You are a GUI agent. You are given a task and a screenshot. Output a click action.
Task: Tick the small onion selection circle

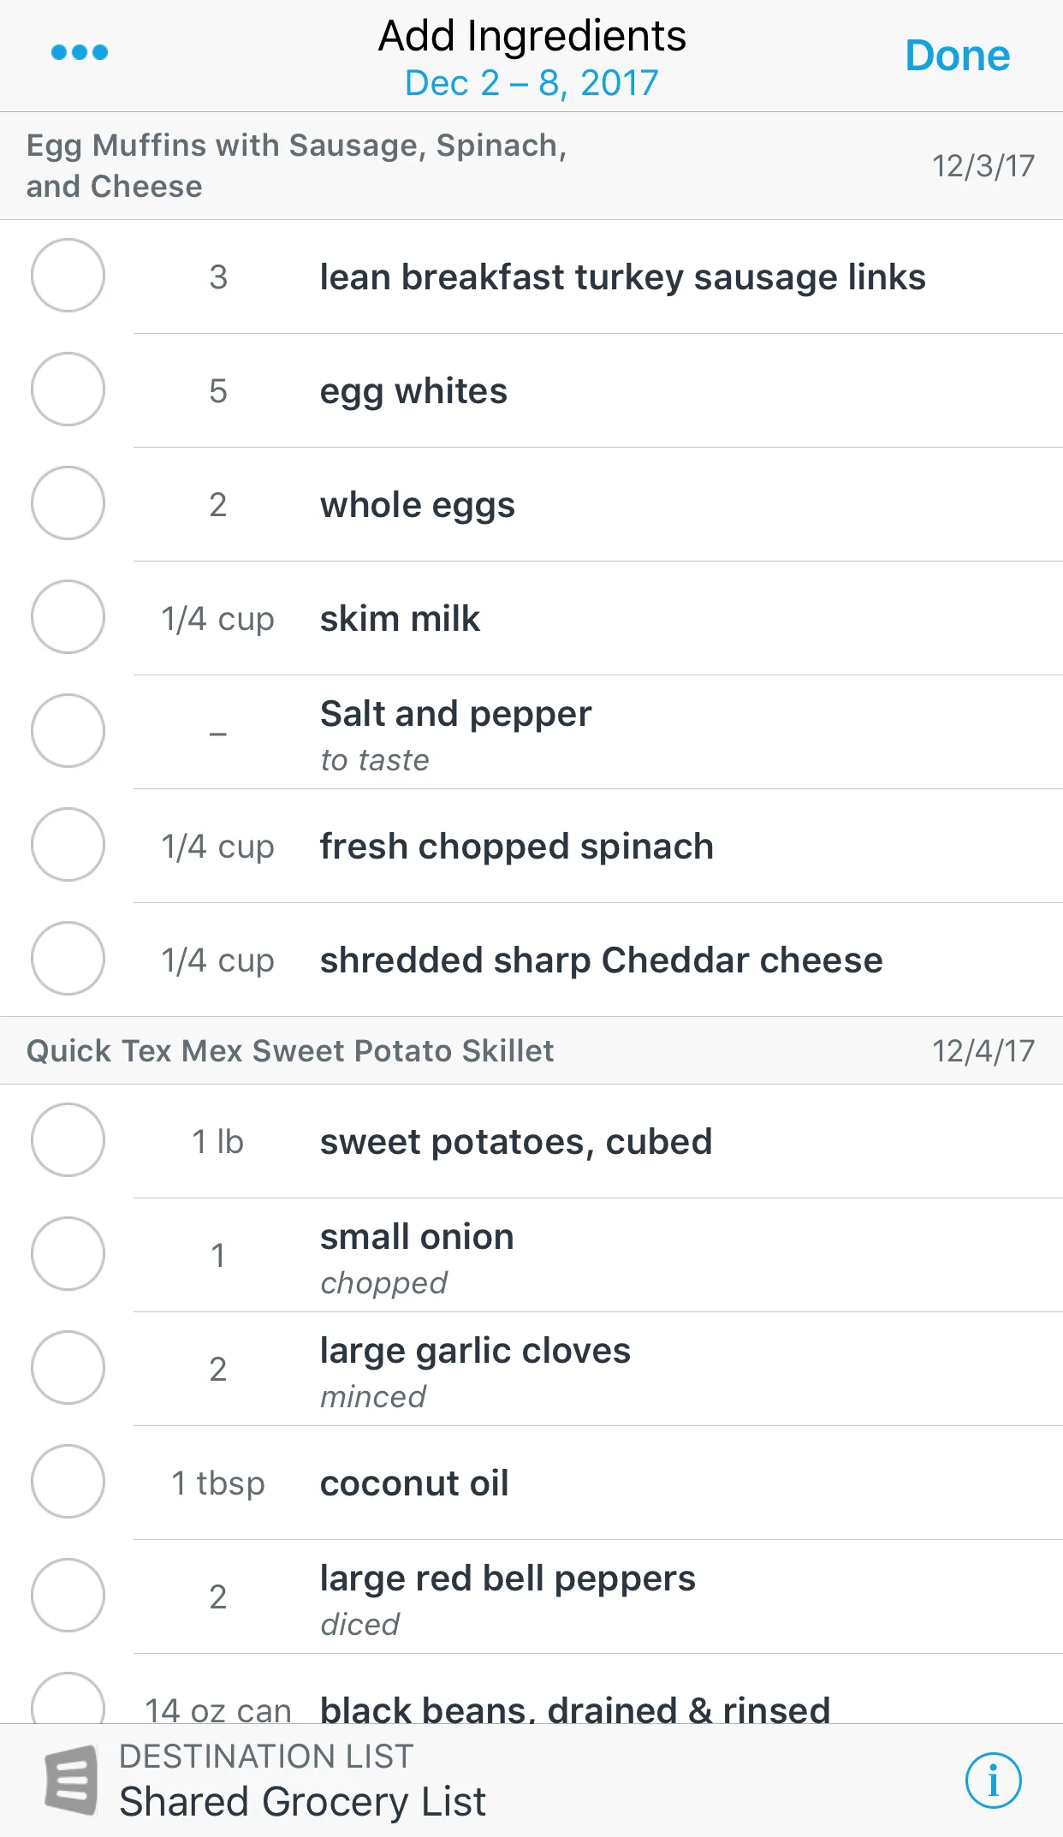68,1254
